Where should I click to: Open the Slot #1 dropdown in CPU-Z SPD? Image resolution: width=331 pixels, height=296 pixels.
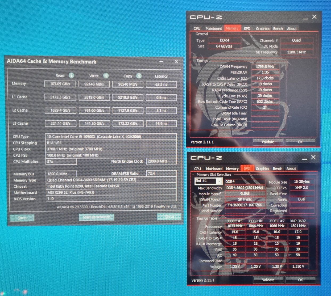click(x=219, y=181)
